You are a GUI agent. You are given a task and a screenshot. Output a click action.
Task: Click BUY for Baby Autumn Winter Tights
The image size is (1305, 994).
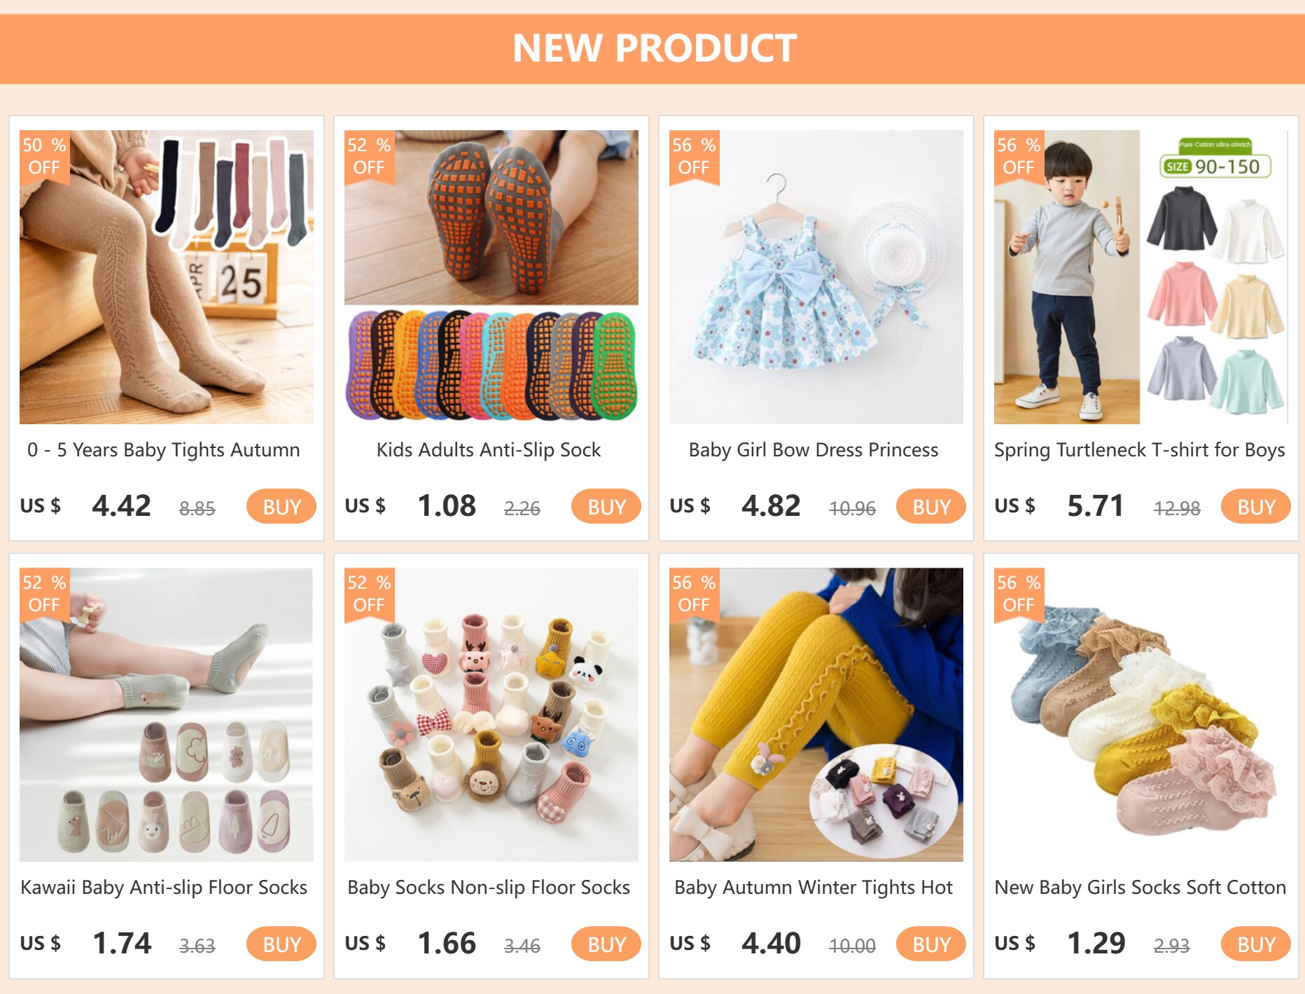tap(931, 944)
